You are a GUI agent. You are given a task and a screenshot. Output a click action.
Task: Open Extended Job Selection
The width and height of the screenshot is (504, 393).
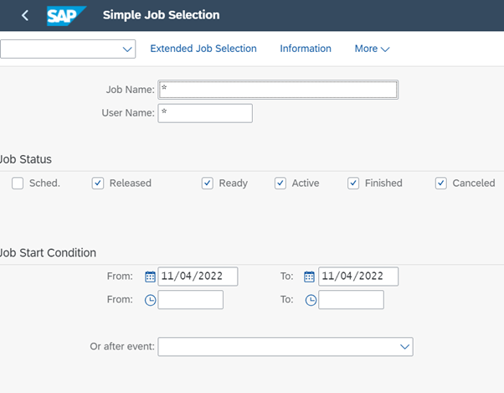coord(203,49)
